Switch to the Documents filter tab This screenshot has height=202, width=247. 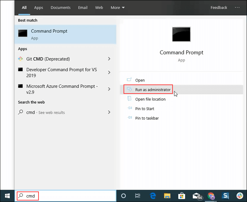click(x=61, y=8)
